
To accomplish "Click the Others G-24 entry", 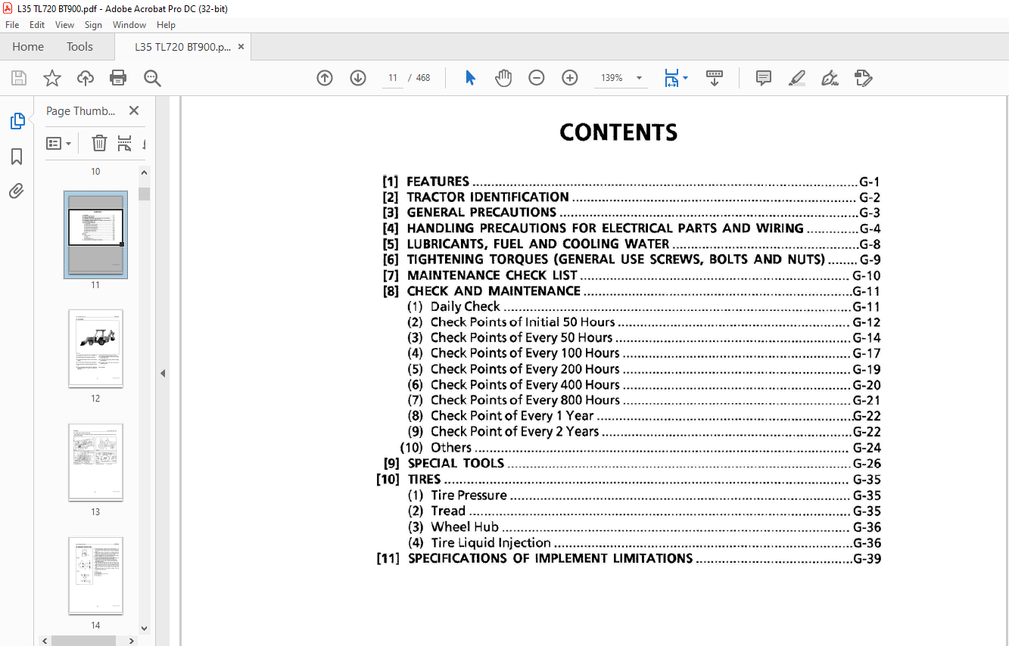I will 640,448.
